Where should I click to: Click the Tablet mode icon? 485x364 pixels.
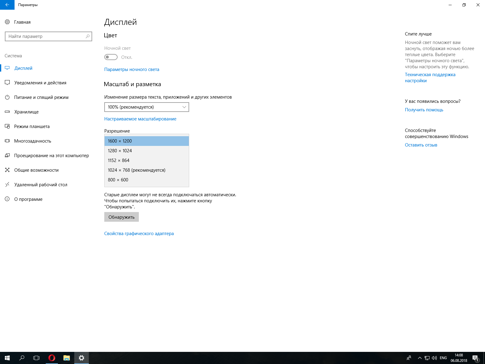[7, 126]
